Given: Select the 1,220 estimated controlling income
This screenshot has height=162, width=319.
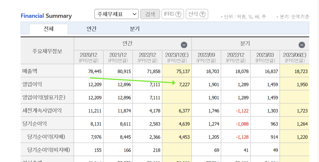Looking at the screenshot, I should click(302, 137).
